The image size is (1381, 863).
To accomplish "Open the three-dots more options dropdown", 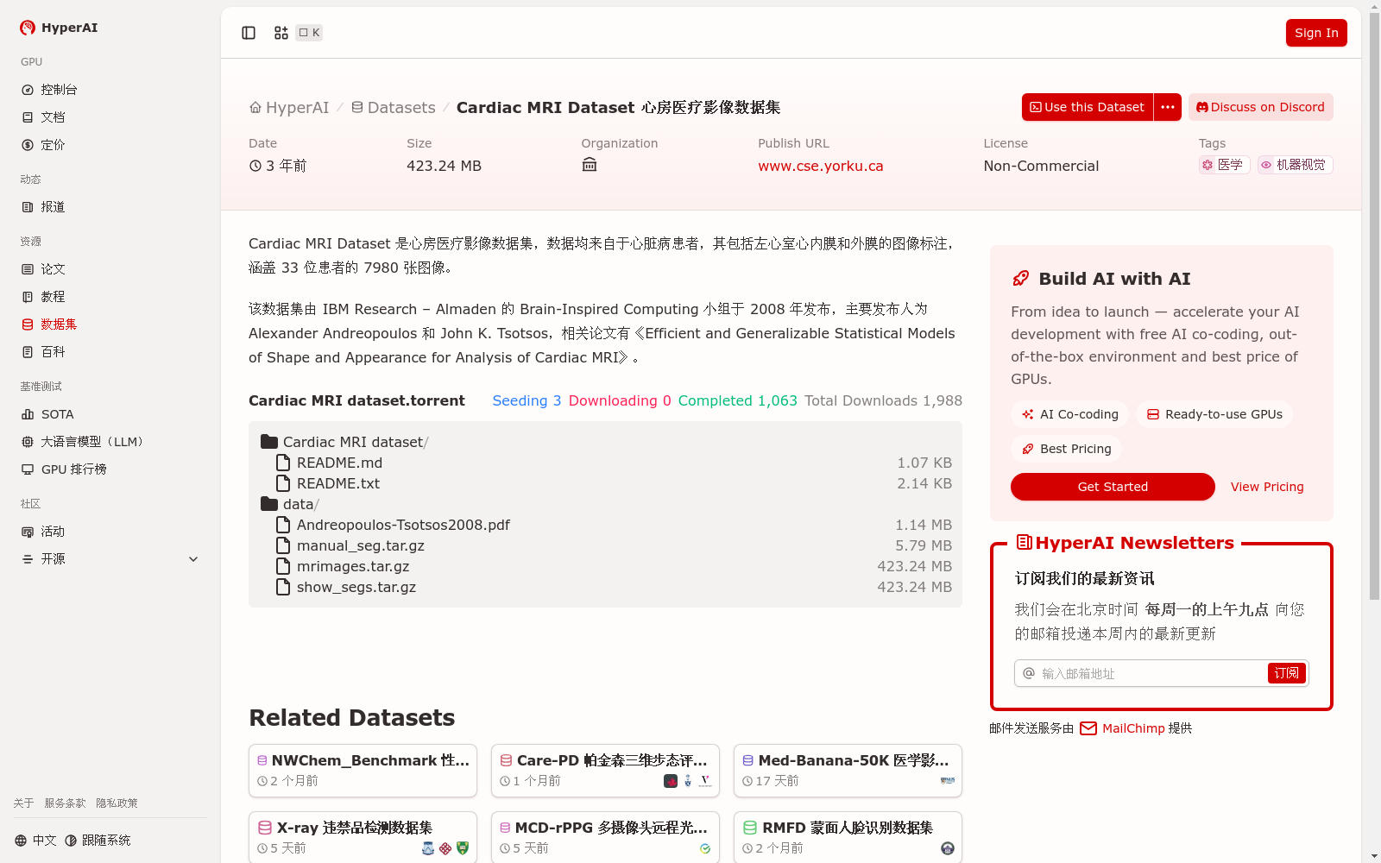I will (1168, 107).
